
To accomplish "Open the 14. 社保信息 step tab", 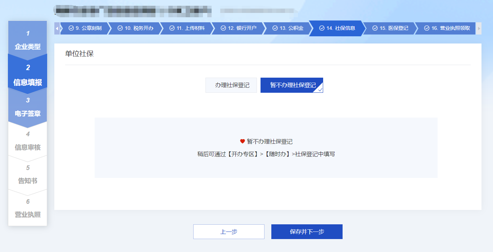I will click(x=337, y=28).
